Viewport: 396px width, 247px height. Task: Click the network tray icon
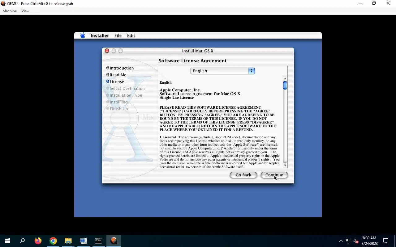[348, 241]
